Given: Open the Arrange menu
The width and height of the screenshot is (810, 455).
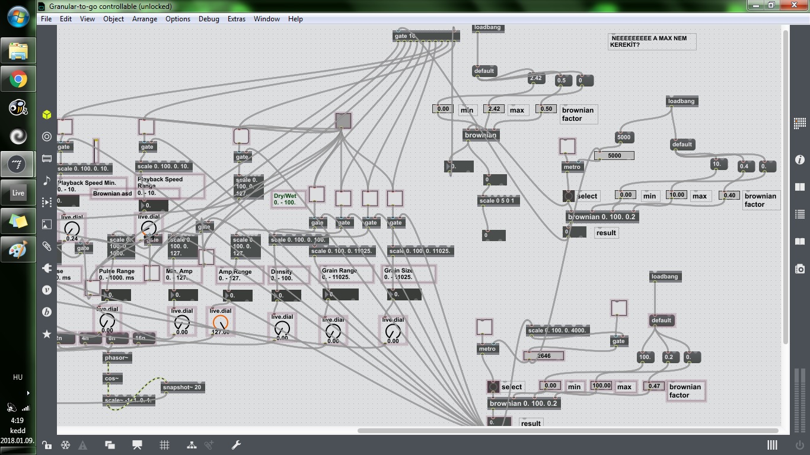Looking at the screenshot, I should click(x=145, y=19).
